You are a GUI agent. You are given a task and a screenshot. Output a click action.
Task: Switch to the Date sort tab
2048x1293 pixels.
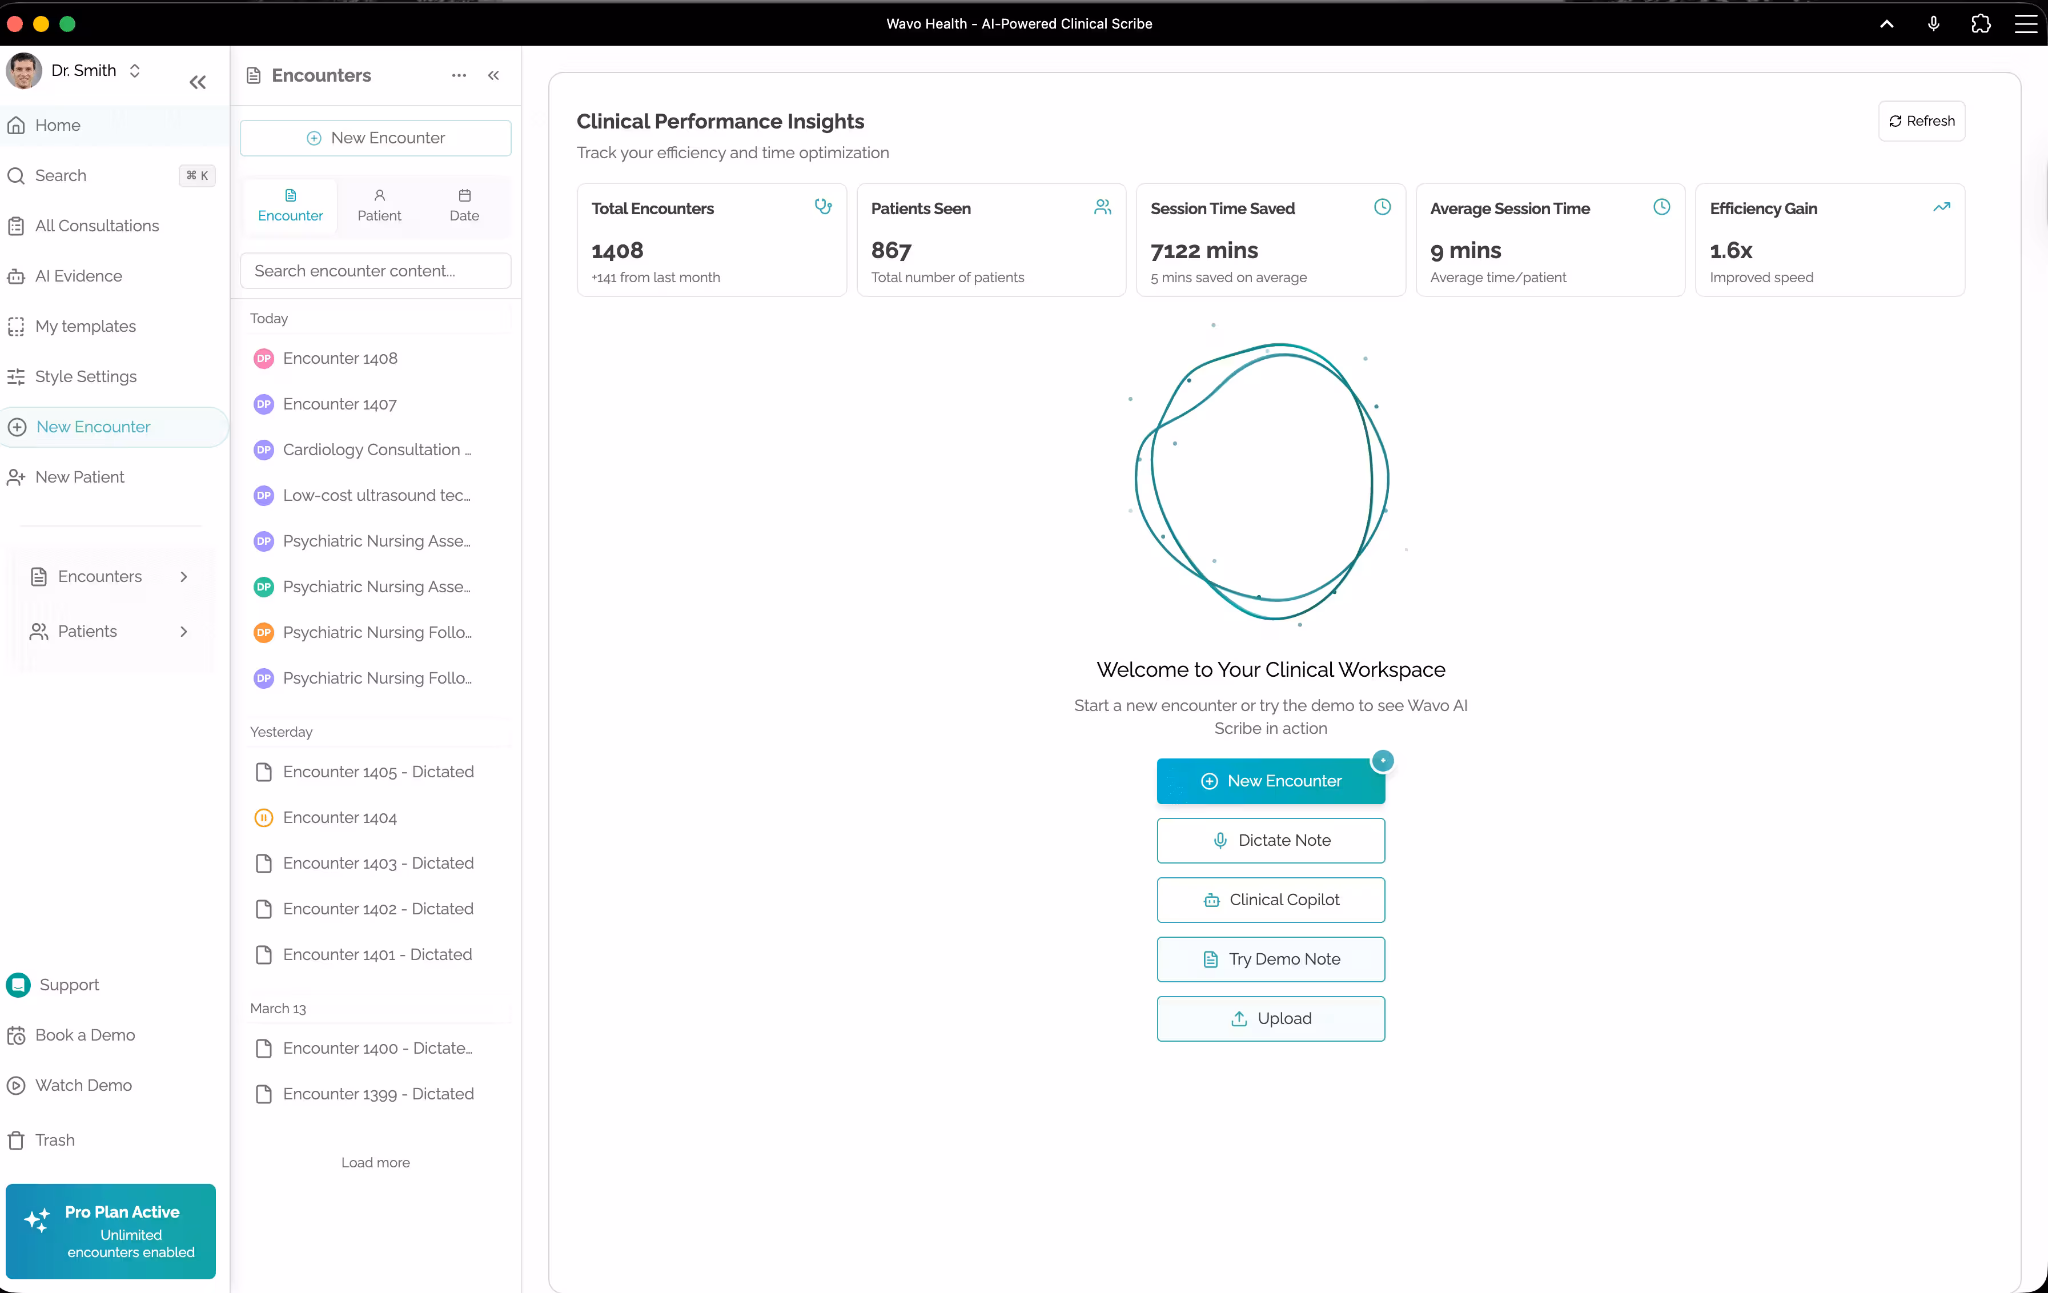point(464,205)
